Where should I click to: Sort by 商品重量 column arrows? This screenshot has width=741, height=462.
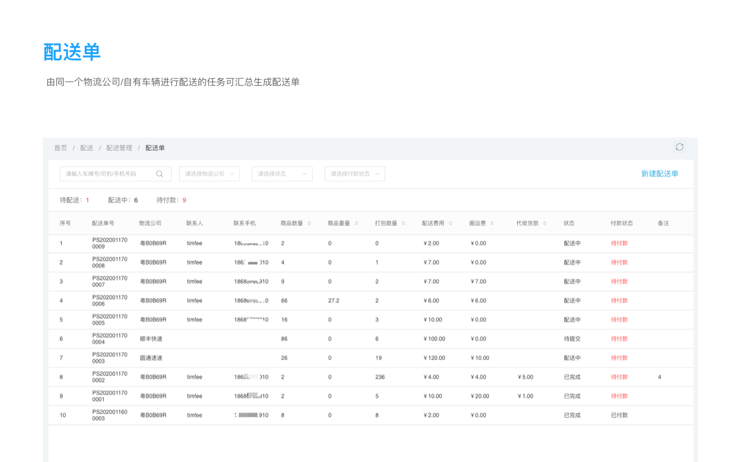(356, 223)
